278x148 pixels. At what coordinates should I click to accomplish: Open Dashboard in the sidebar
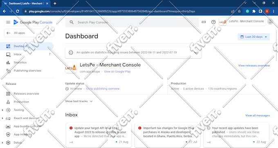(27, 46)
